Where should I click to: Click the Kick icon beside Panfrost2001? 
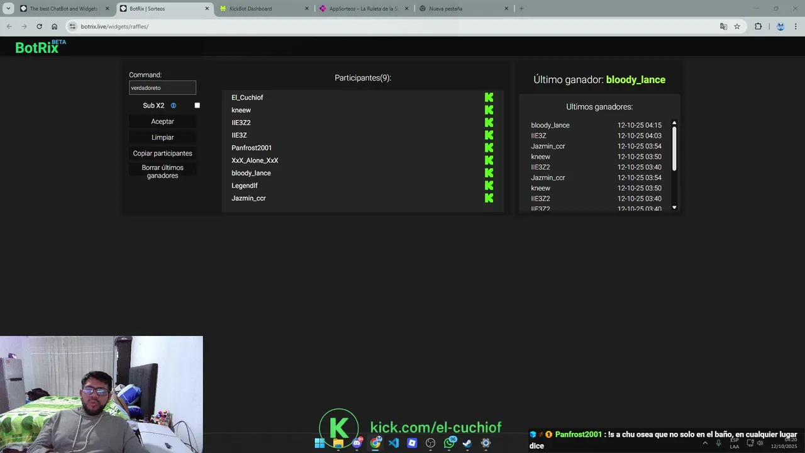point(489,148)
